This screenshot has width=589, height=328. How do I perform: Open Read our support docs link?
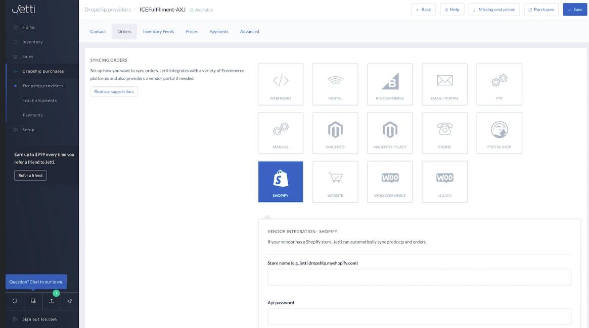click(x=114, y=91)
